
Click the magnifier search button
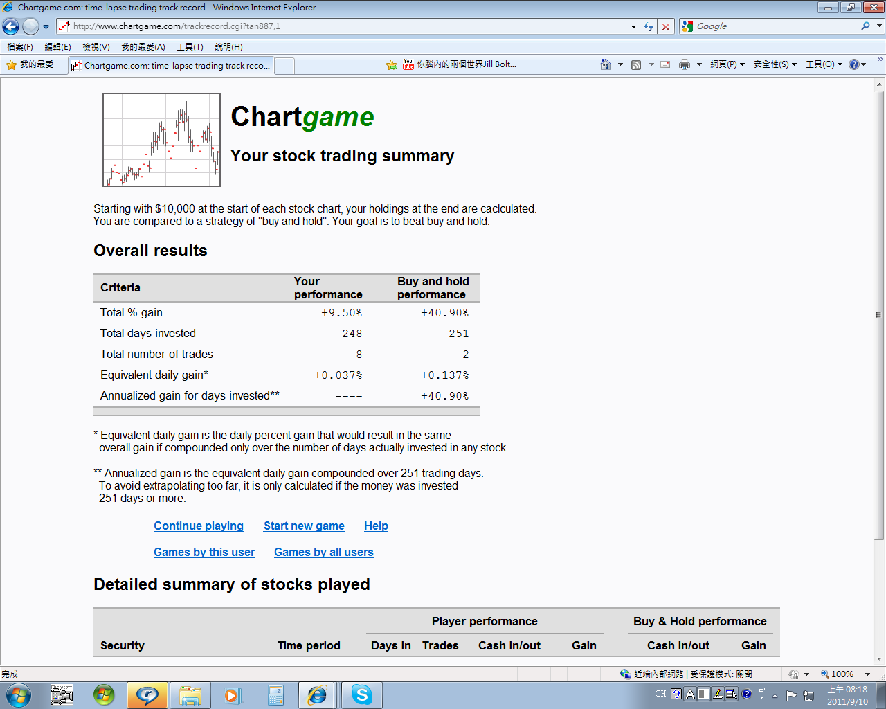click(865, 26)
